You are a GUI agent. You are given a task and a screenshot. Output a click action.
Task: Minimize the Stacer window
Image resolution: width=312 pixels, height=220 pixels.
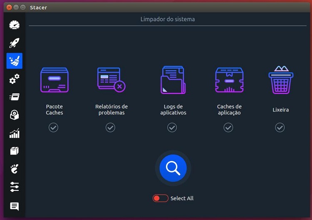tap(16, 7)
